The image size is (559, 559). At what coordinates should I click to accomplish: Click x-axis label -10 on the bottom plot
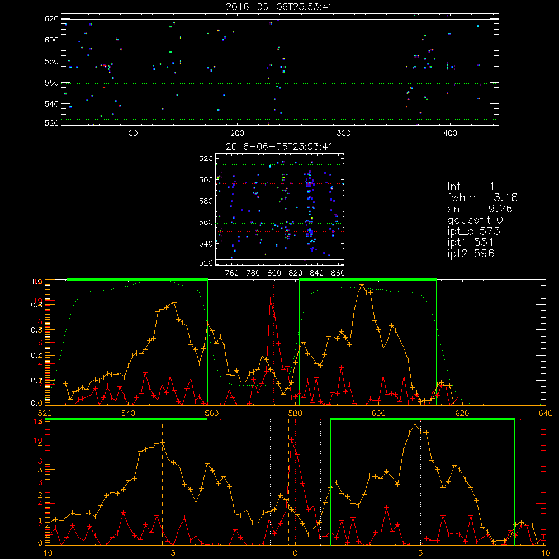tap(45, 553)
